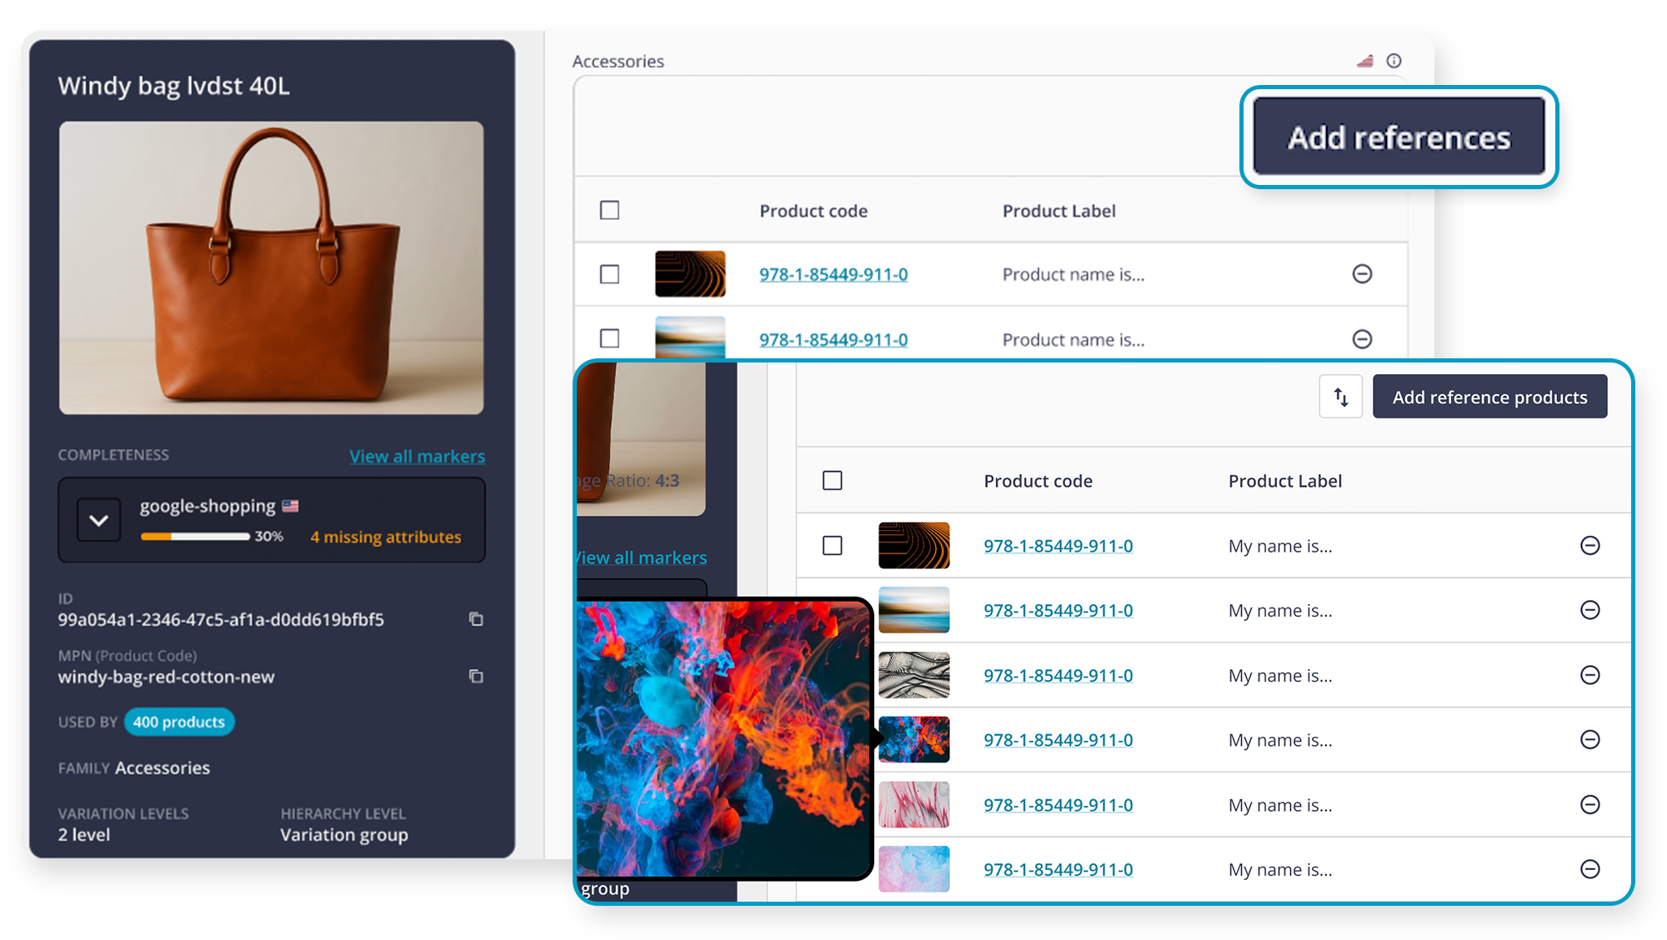Remove first 'My name is...' row
This screenshot has height=940, width=1667.
tap(1589, 546)
